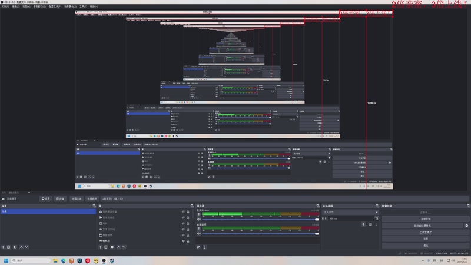Image resolution: width=471 pixels, height=265 pixels.
Task: Move selected source down in Sources panel
Action: pyautogui.click(x=124, y=247)
